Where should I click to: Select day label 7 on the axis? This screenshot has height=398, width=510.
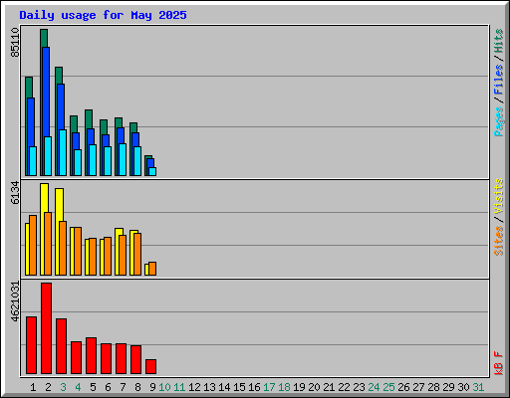(x=123, y=387)
